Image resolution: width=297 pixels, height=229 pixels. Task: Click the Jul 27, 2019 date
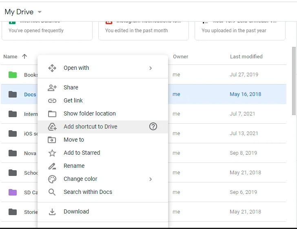[x=244, y=75]
